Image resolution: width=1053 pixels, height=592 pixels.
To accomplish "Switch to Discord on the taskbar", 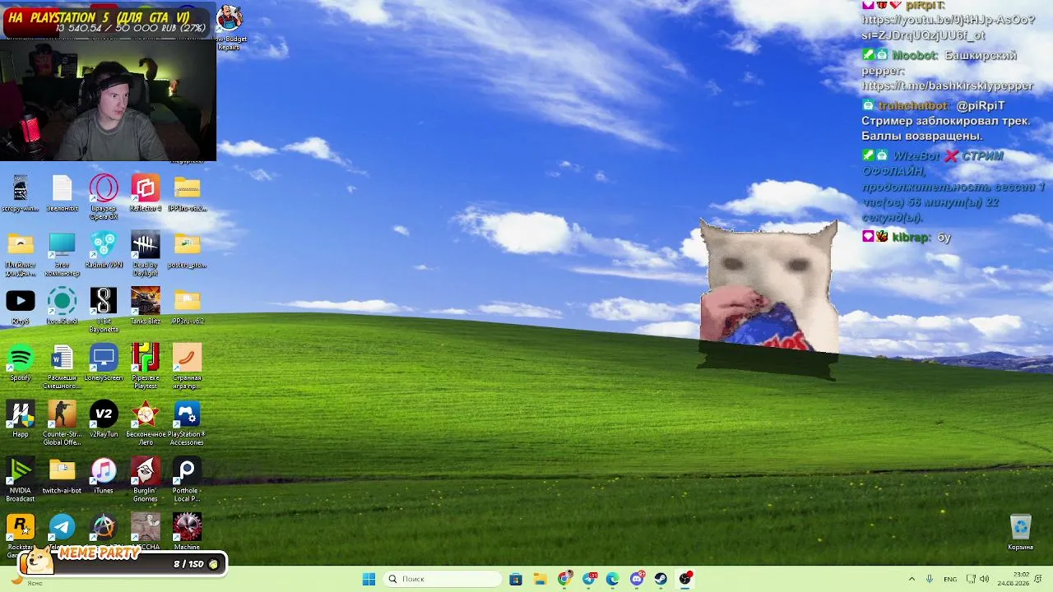I will (638, 579).
